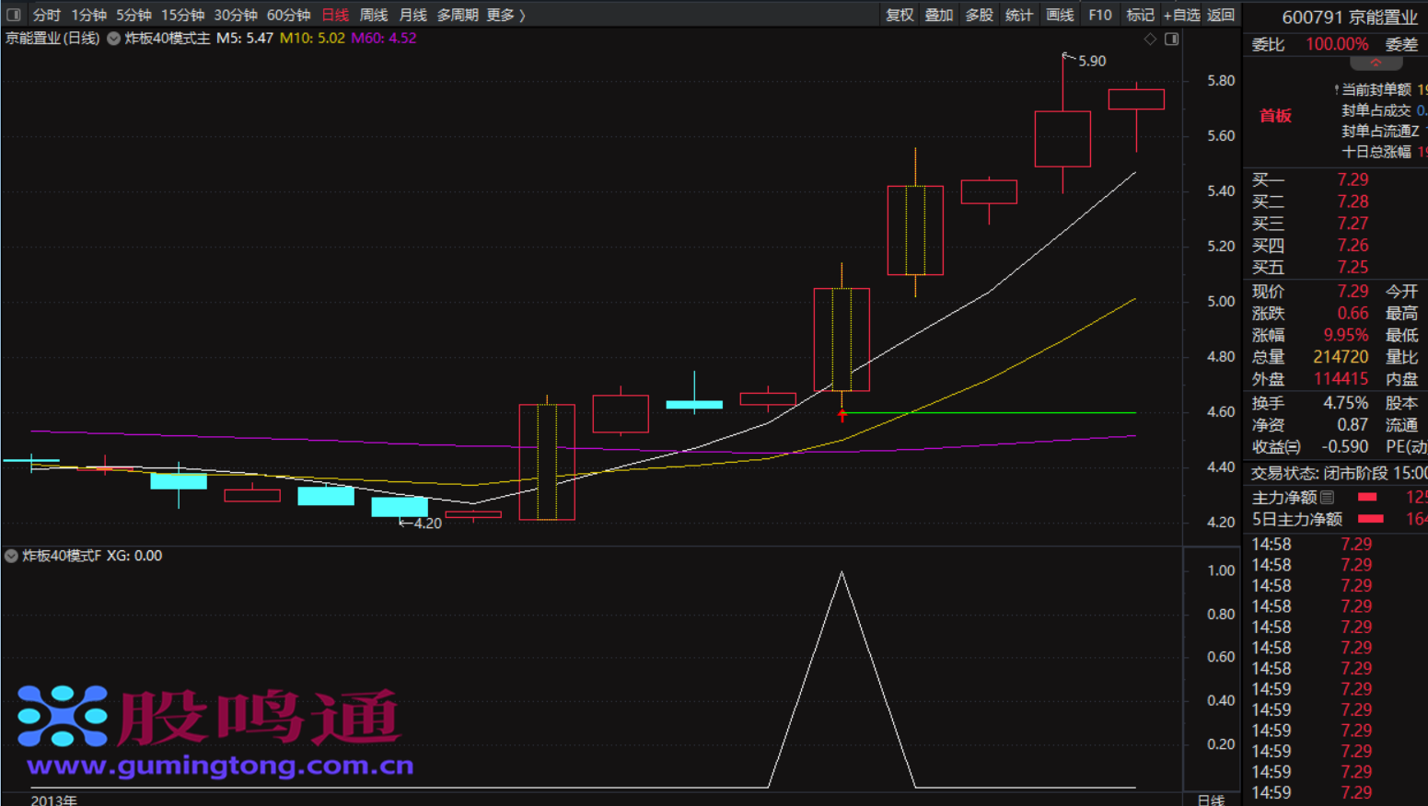Switch to the 分时 chart tab
The image size is (1428, 806).
(x=46, y=15)
